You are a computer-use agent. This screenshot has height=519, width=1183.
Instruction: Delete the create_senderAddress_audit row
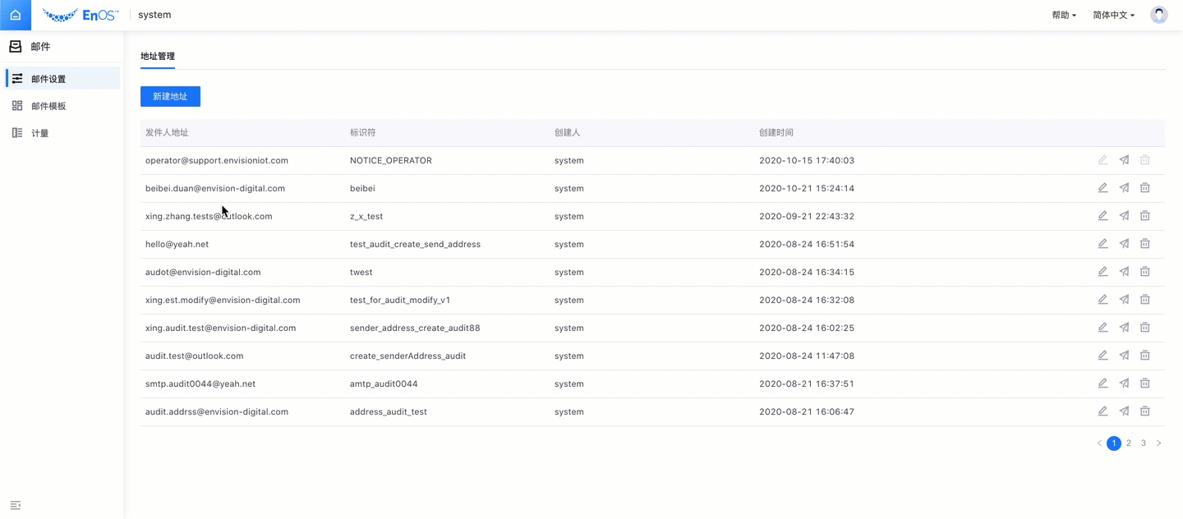pyautogui.click(x=1144, y=356)
